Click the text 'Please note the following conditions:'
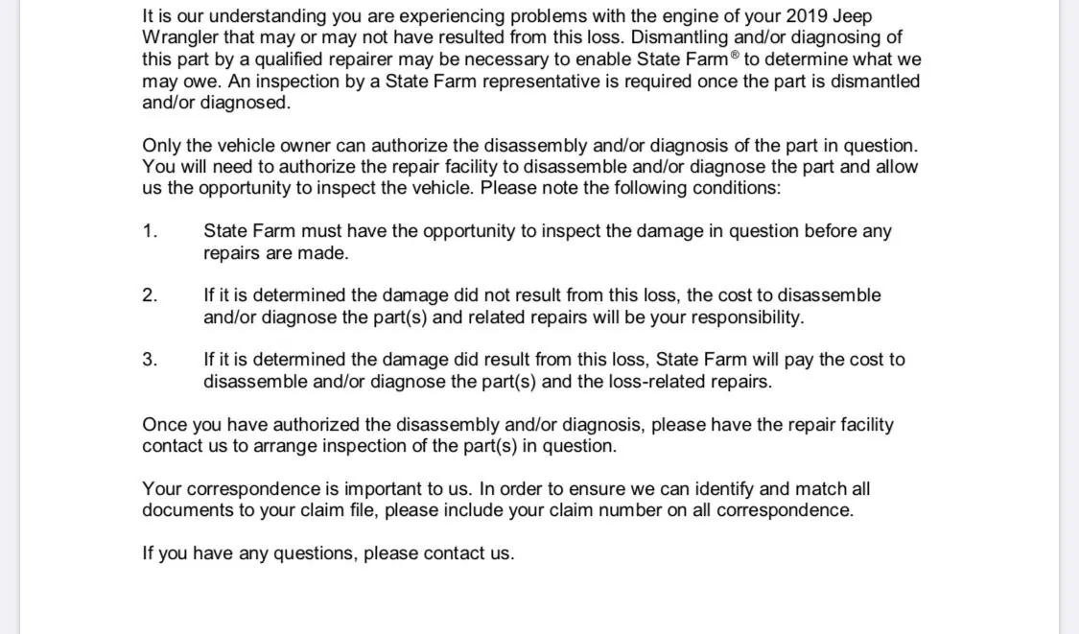The width and height of the screenshot is (1079, 634). pyautogui.click(x=630, y=189)
